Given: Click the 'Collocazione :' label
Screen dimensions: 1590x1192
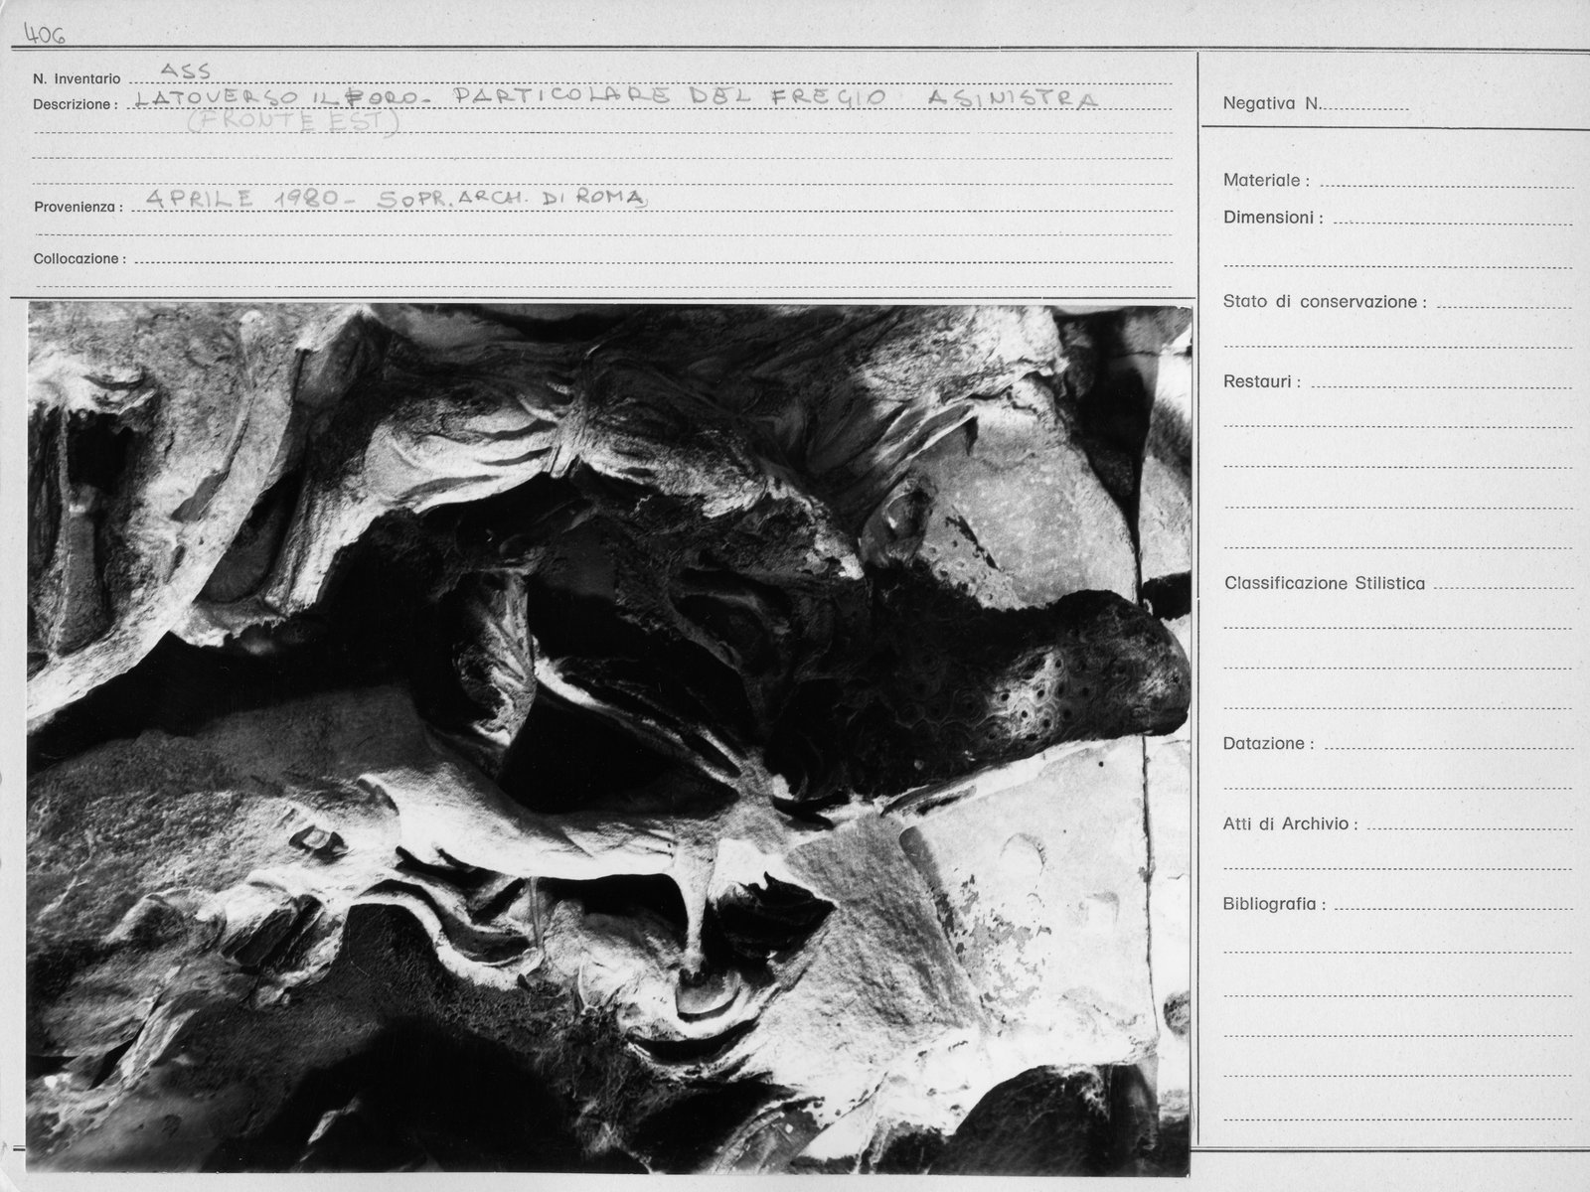Looking at the screenshot, I should (79, 258).
